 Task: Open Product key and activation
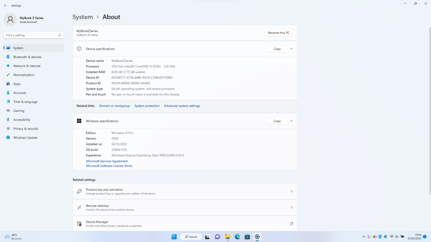[x=185, y=191]
